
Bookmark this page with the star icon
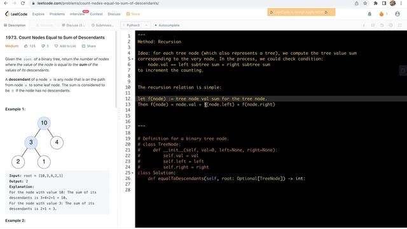[x=365, y=3]
